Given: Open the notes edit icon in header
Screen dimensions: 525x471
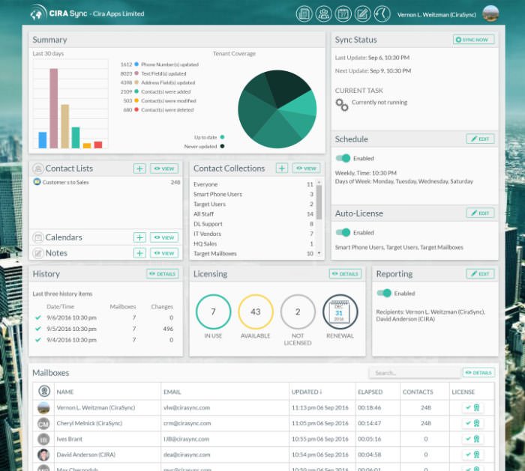Looking at the screenshot, I should pyautogui.click(x=362, y=13).
